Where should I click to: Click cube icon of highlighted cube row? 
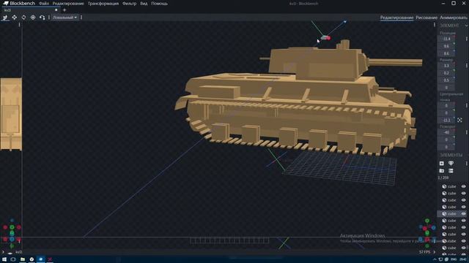tap(444, 214)
